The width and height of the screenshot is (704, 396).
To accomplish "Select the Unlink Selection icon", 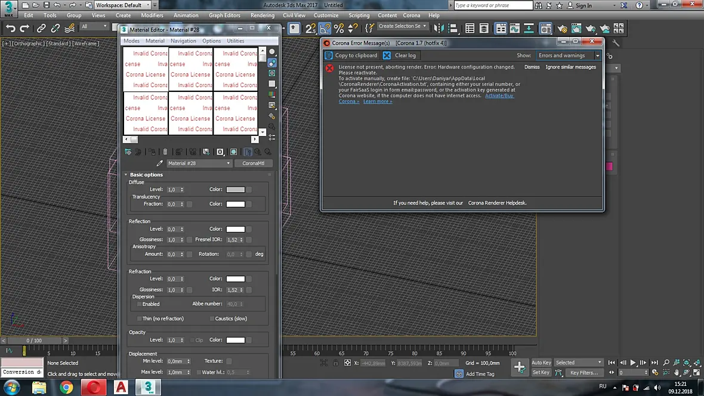I will click(55, 28).
